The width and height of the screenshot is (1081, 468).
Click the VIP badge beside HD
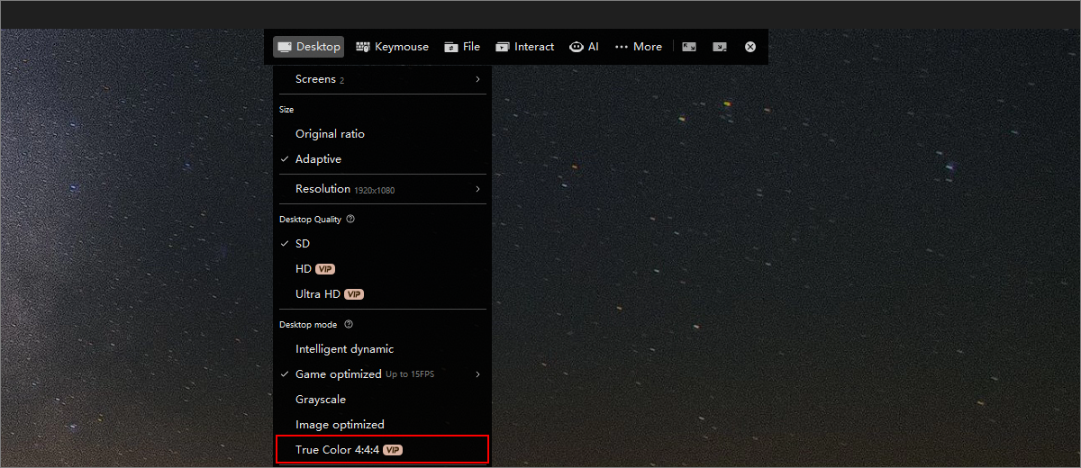pos(325,269)
